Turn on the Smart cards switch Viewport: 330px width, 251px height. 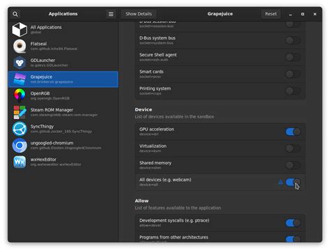[x=293, y=74]
